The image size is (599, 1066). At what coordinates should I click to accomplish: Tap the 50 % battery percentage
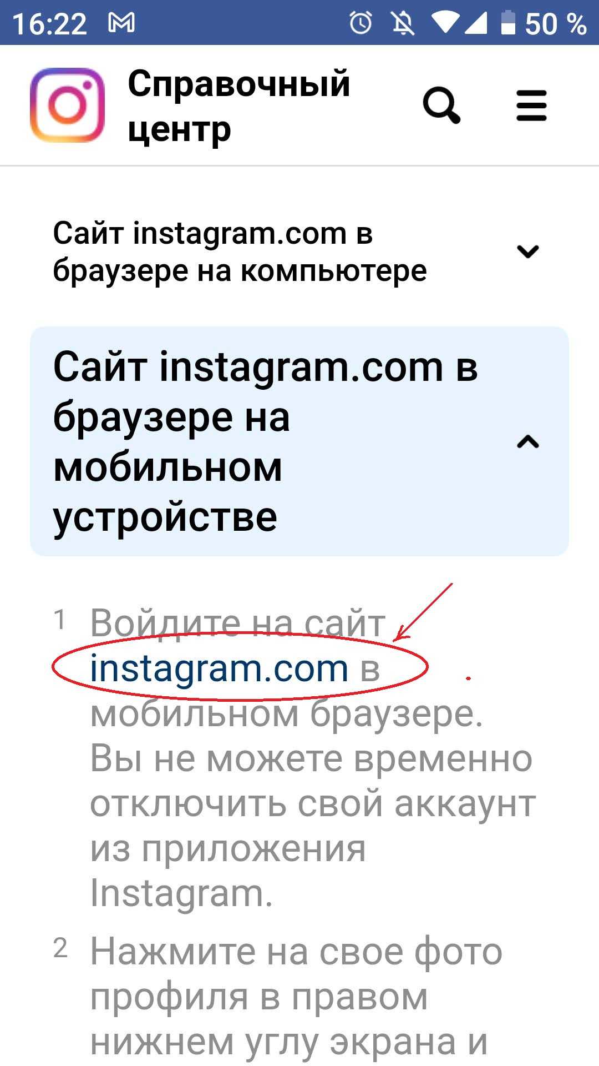coord(555,24)
